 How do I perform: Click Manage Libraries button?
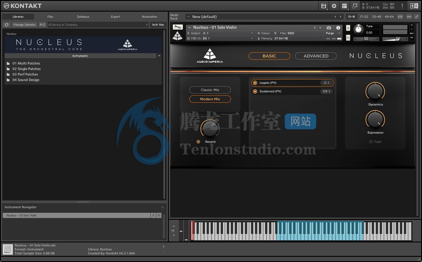click(x=25, y=25)
